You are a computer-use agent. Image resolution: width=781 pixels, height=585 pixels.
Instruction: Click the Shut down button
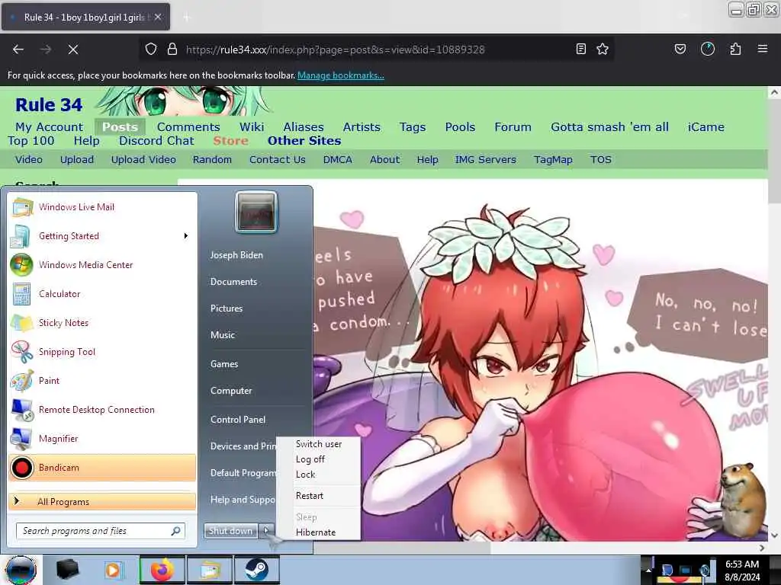pos(230,531)
